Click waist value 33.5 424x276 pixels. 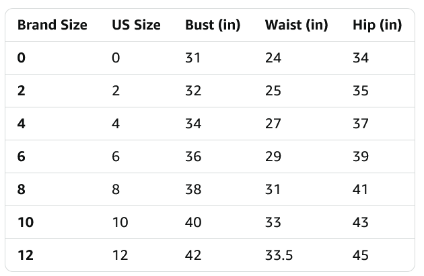tap(279, 255)
